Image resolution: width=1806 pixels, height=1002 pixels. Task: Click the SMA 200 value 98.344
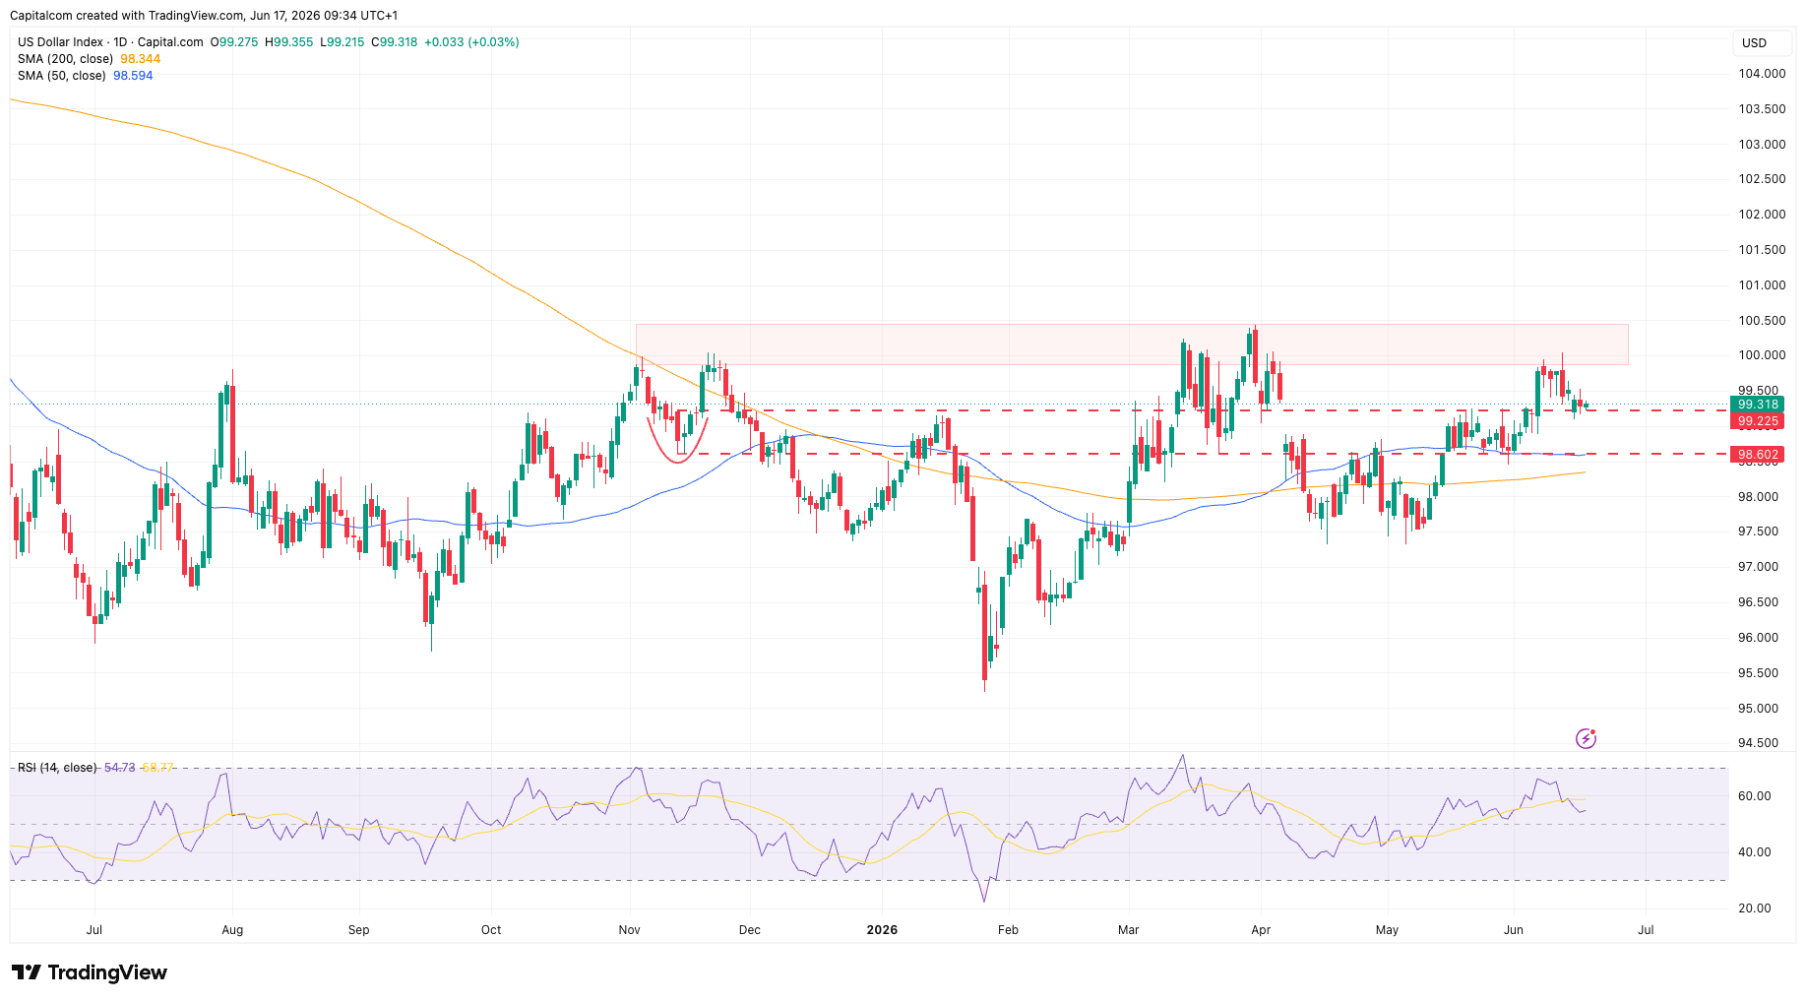(140, 59)
